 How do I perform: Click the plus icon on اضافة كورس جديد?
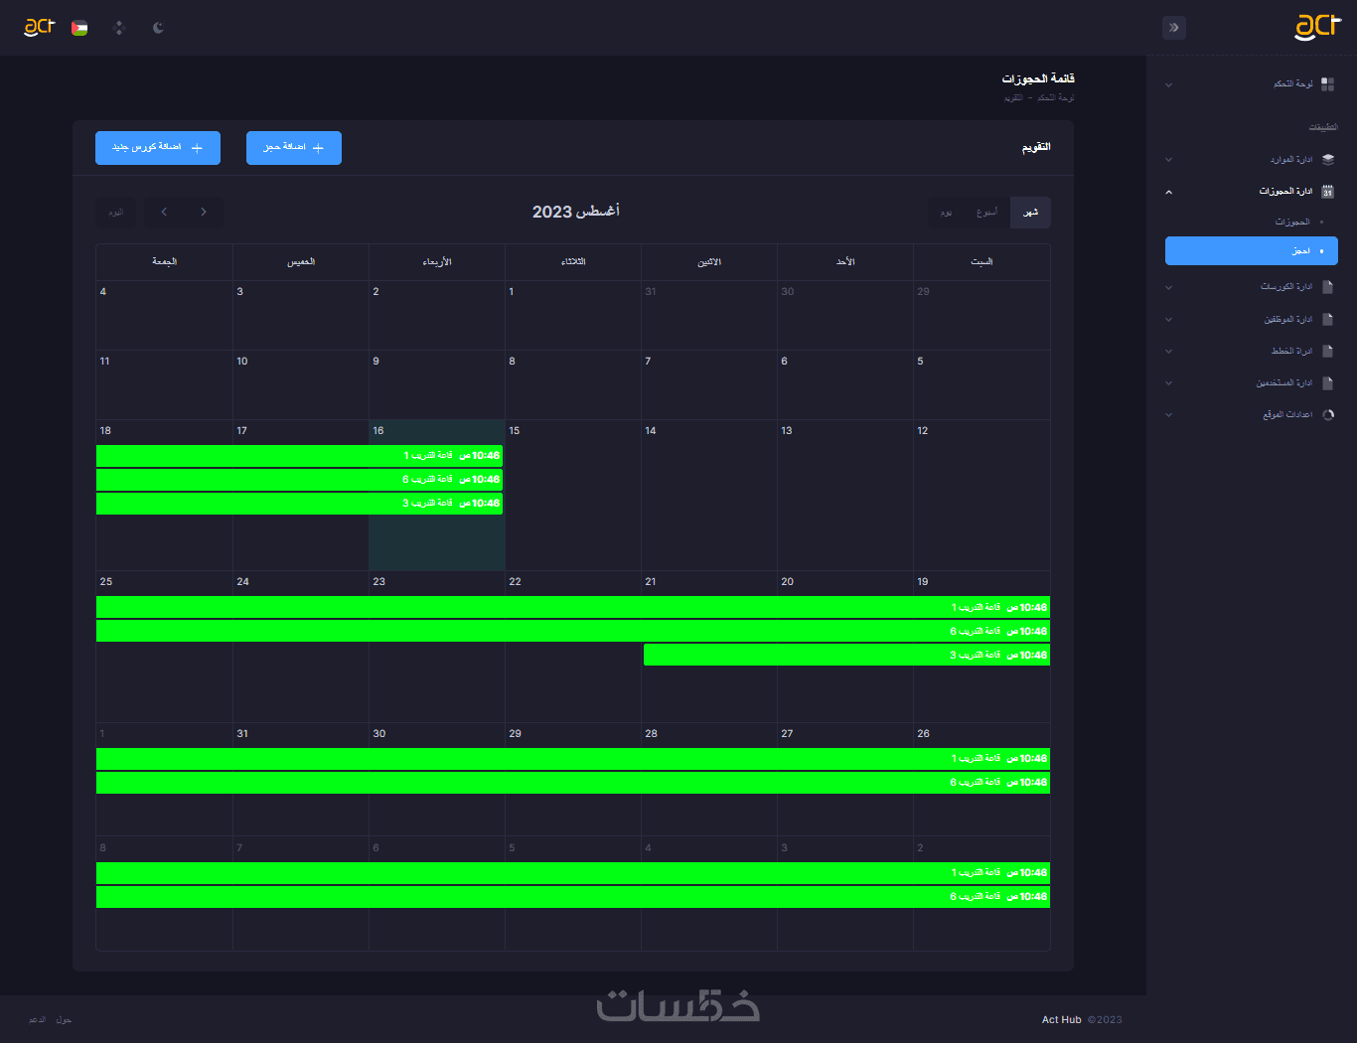point(197,148)
